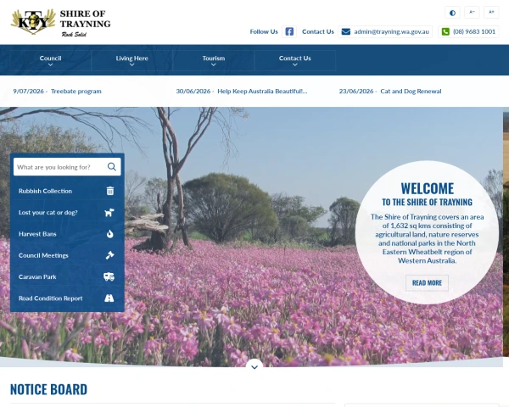The image size is (509, 407).
Task: Click the WELCOME heading in the circle
Action: (x=428, y=188)
